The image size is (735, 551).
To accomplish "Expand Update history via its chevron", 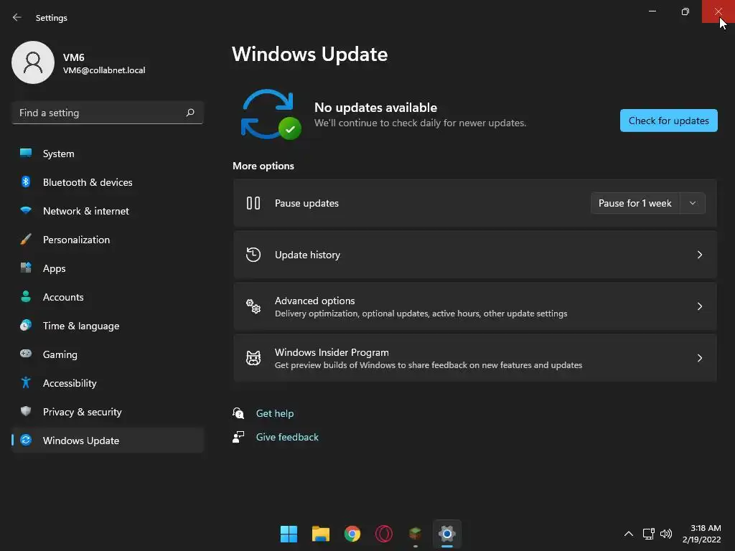I will pos(699,255).
